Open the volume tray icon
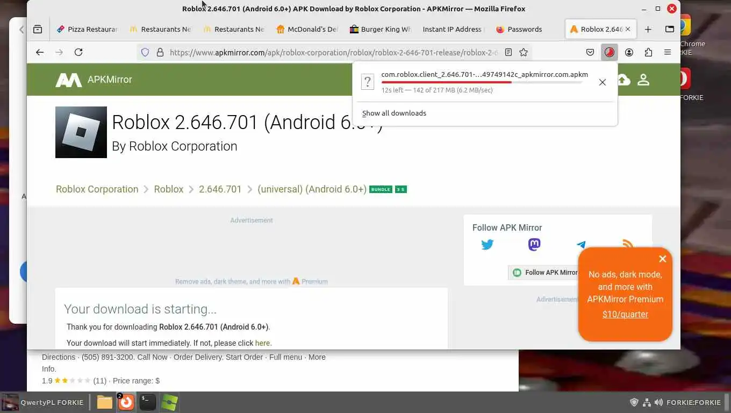Screen dimensions: 731x413 (x=659, y=402)
